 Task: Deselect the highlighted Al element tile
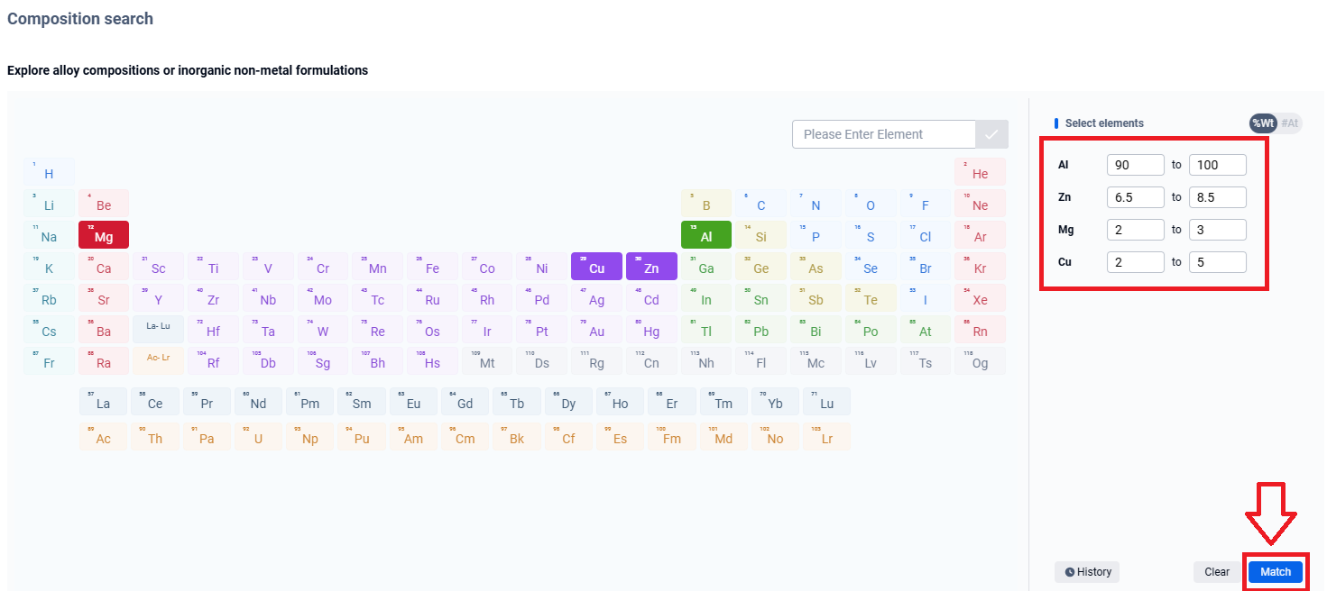(x=706, y=235)
